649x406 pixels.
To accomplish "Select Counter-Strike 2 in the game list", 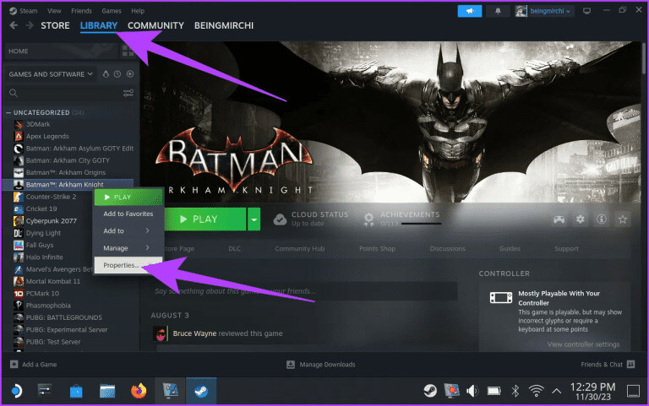I will pos(51,197).
